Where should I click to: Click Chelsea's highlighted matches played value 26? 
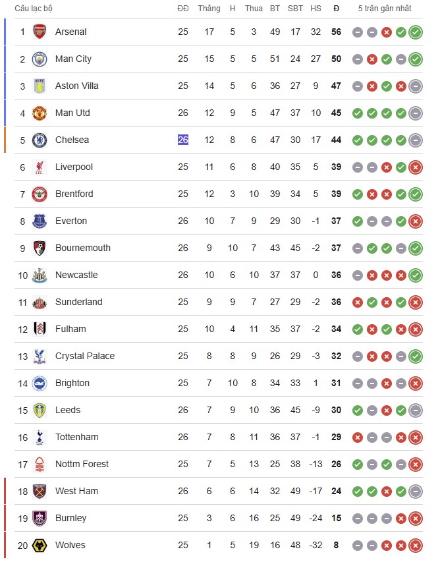[183, 140]
